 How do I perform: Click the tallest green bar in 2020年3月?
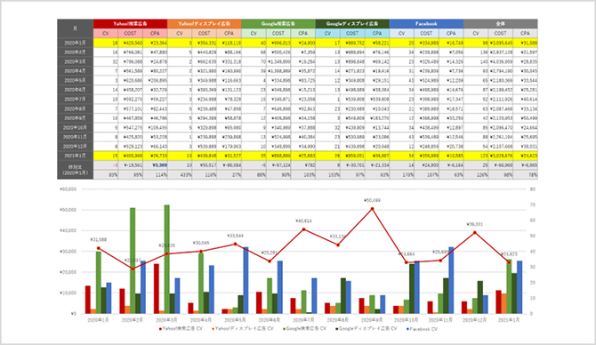coord(166,259)
